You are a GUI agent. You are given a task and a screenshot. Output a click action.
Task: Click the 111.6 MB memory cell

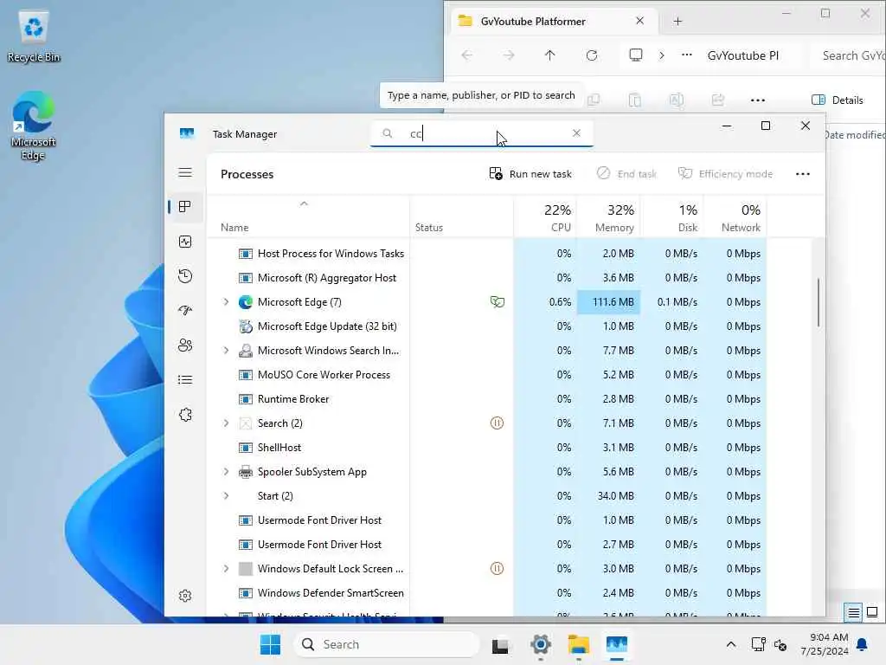[x=608, y=302]
